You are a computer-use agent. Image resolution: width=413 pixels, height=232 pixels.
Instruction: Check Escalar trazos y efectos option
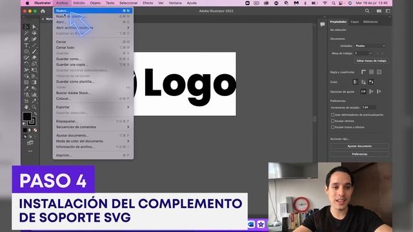click(333, 127)
